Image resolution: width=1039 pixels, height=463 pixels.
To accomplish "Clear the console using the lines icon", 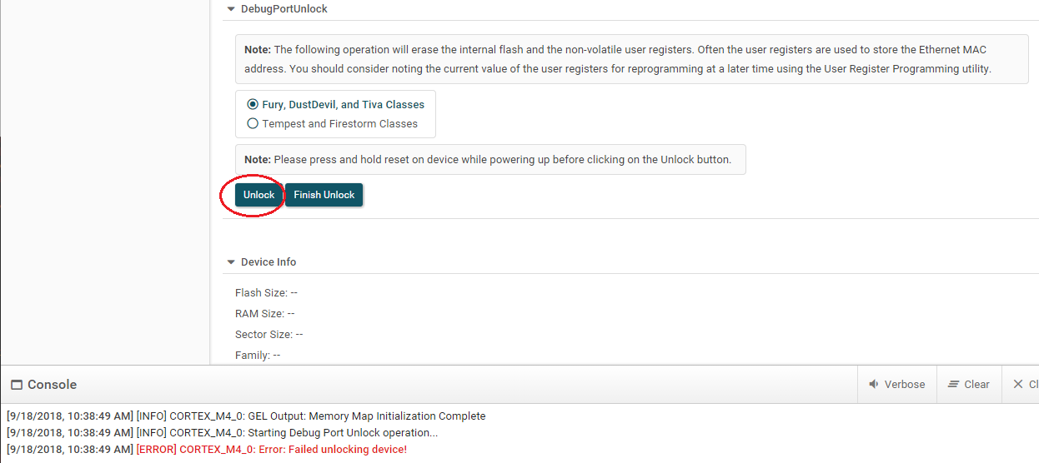I will (x=953, y=384).
